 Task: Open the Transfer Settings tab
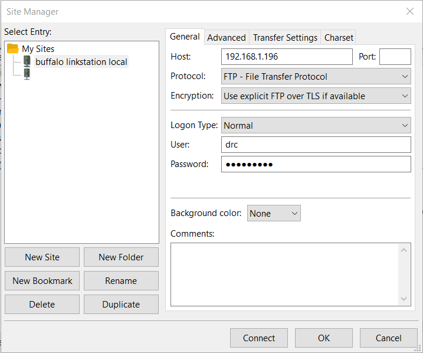click(285, 38)
